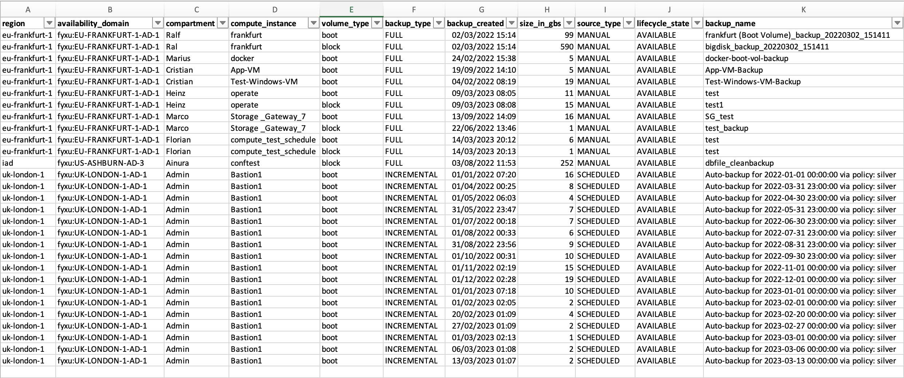Open the availability_domain filter dropdown
Viewport: 904px width, 378px height.
point(158,23)
